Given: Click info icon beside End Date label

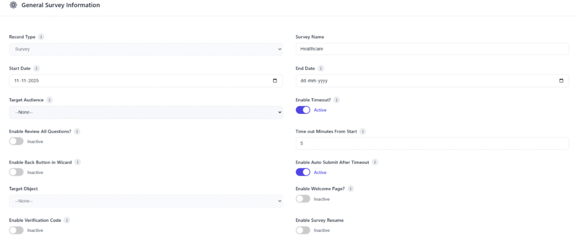Looking at the screenshot, I should point(321,68).
